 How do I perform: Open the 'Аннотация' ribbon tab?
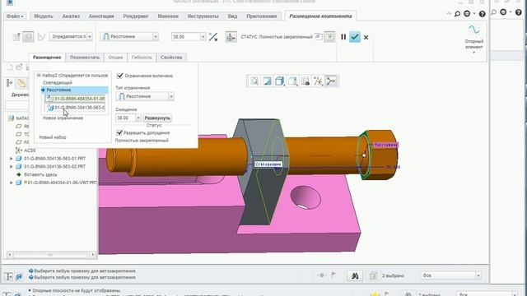click(x=101, y=16)
